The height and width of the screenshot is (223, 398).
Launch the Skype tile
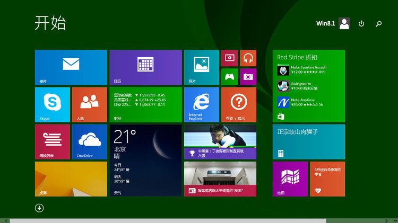tap(52, 104)
